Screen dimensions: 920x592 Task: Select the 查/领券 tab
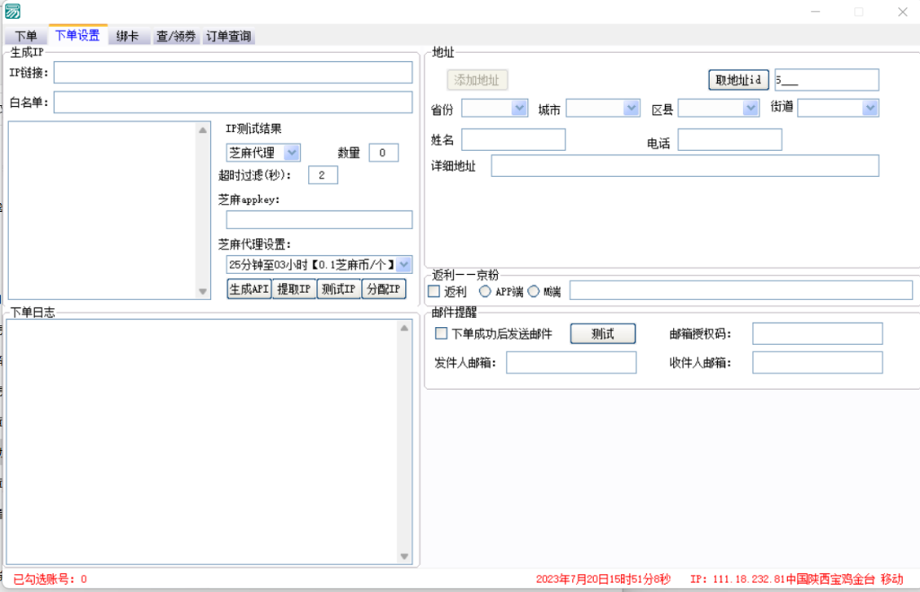(175, 36)
